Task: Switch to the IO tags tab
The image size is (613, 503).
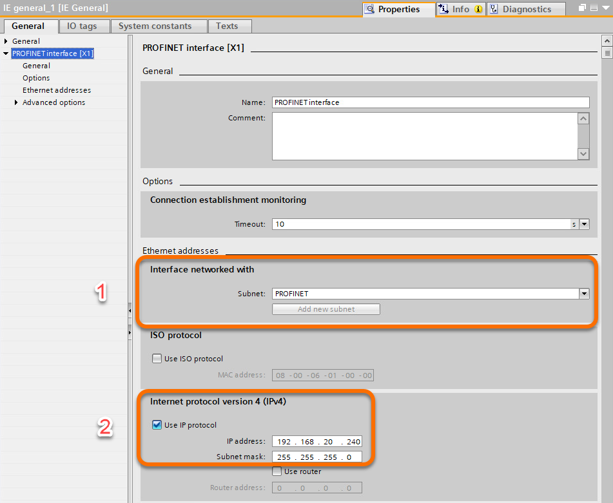Action: pos(84,26)
